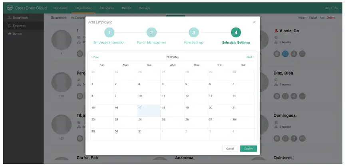Select May 19 in the calendar
The width and height of the screenshot is (346, 167).
point(196,111)
